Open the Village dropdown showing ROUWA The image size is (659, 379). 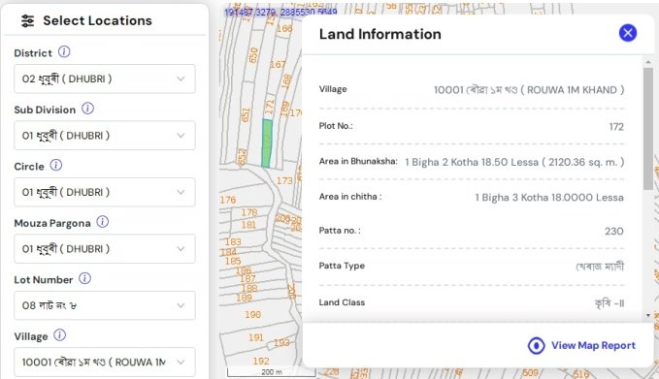(x=105, y=362)
